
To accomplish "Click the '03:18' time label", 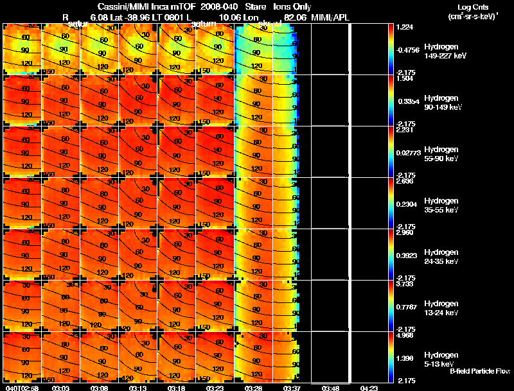I will point(176,388).
